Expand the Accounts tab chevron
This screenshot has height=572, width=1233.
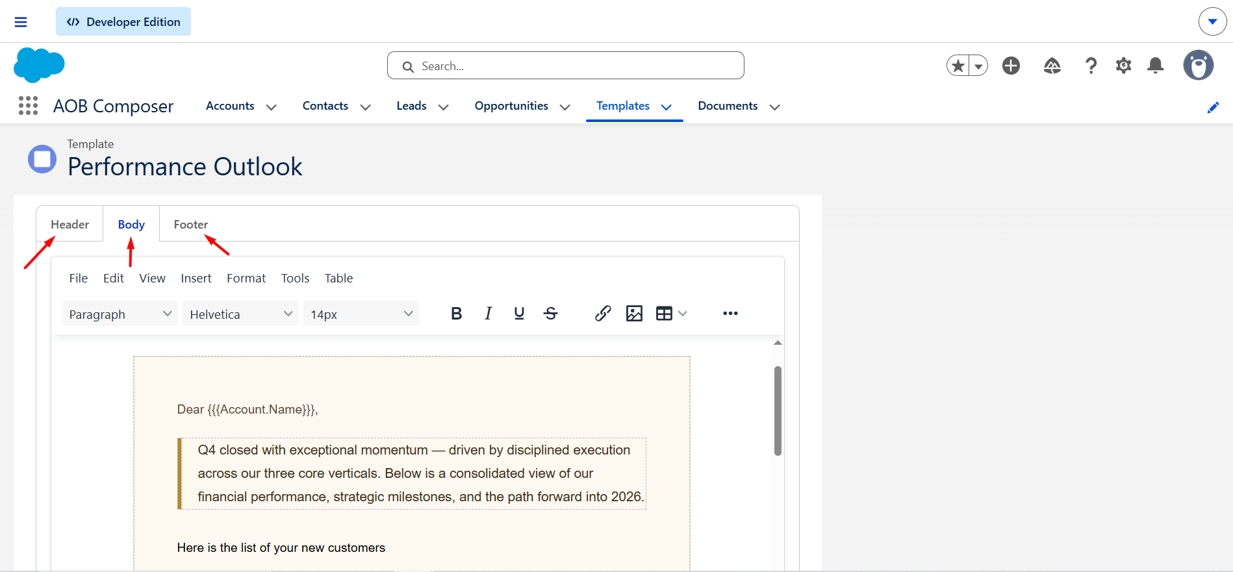[272, 107]
